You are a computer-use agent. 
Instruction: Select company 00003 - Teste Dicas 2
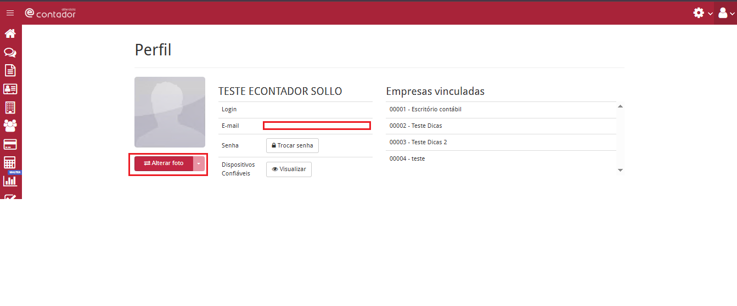click(x=501, y=143)
